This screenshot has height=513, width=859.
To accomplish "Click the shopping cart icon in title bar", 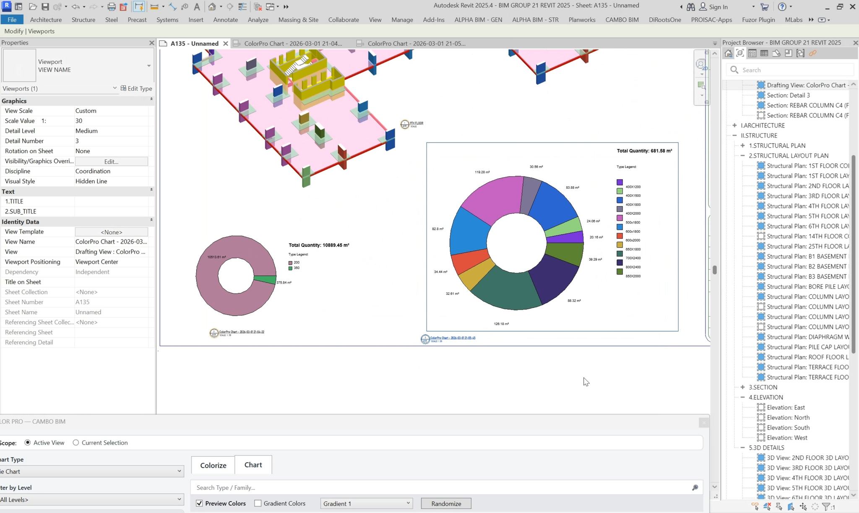I will pyautogui.click(x=765, y=7).
